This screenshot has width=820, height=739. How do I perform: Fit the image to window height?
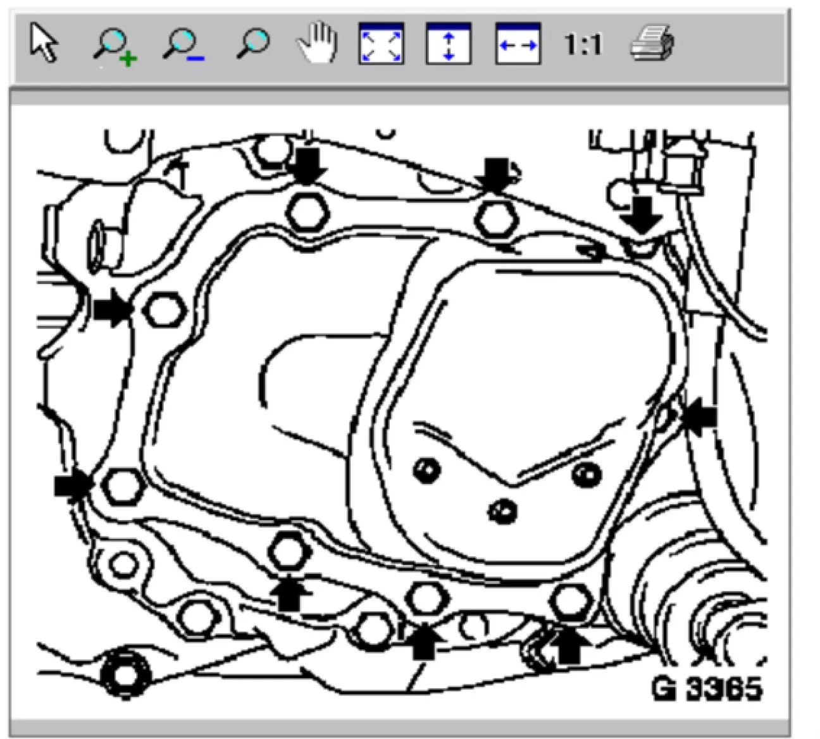click(449, 44)
